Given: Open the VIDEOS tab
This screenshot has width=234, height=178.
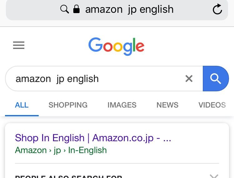Looking at the screenshot, I should coord(212,105).
